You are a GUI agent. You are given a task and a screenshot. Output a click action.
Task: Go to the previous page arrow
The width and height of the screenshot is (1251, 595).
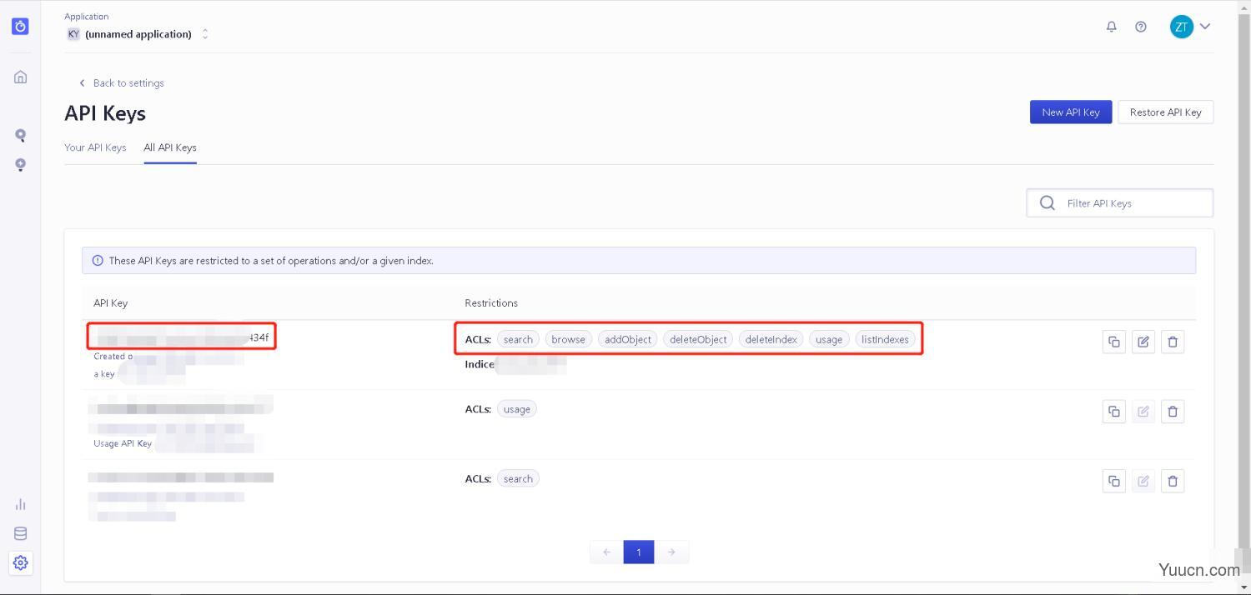pos(606,552)
